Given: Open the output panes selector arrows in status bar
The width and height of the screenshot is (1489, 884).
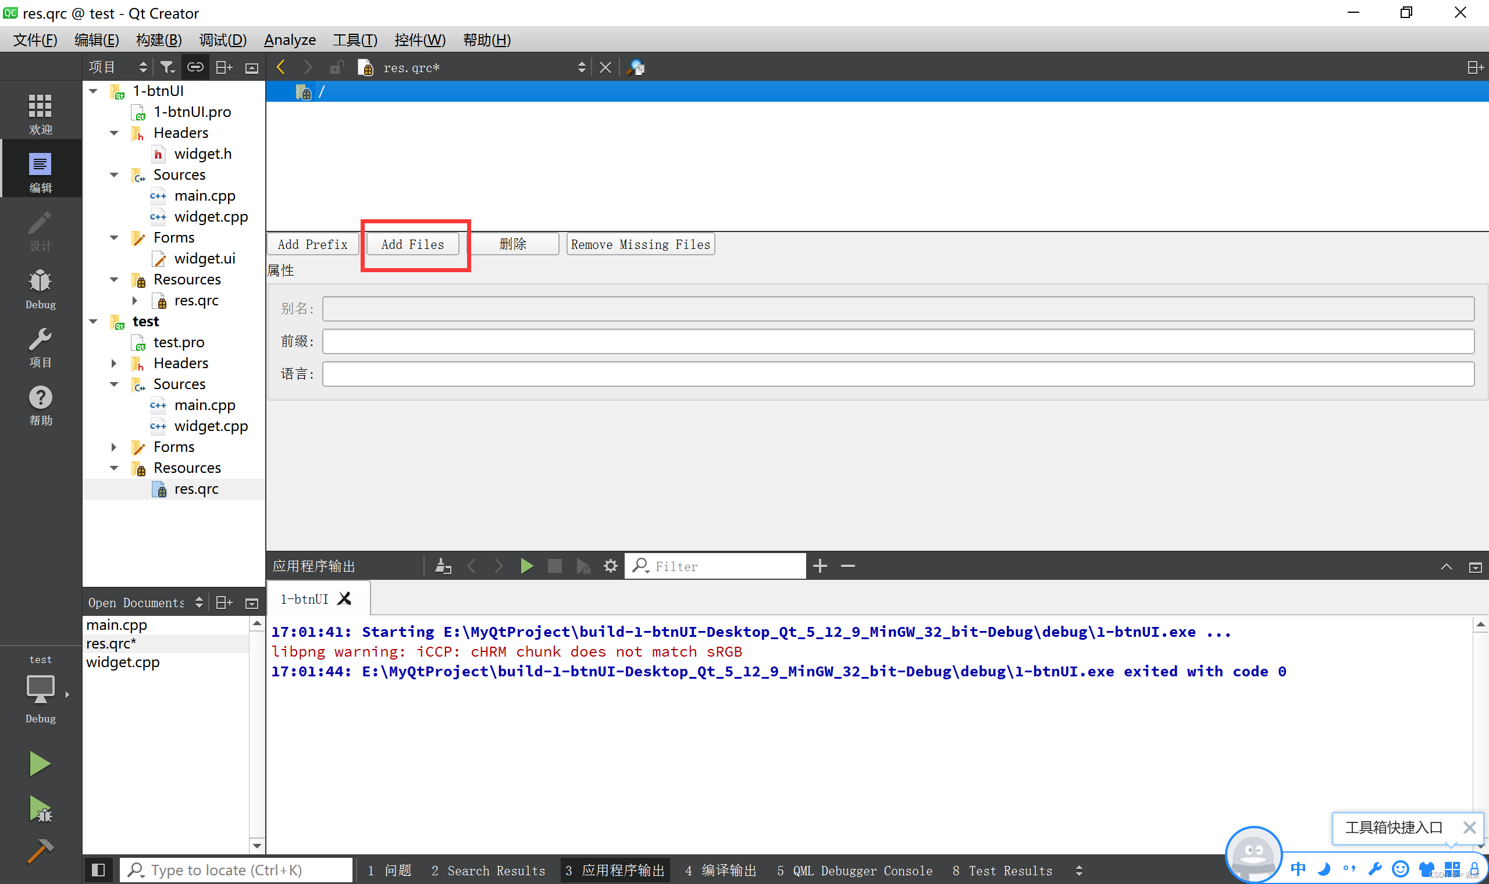Looking at the screenshot, I should pos(1079,870).
